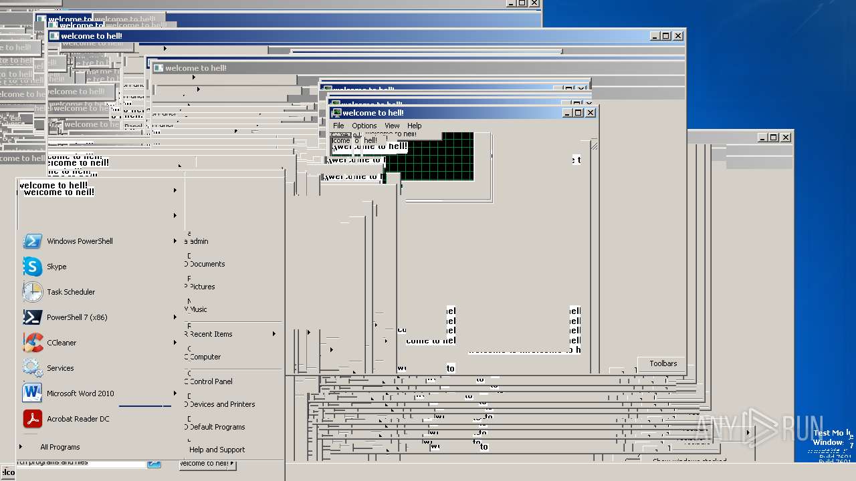Open Devices and Printers
The height and width of the screenshot is (481, 856).
pyautogui.click(x=221, y=404)
